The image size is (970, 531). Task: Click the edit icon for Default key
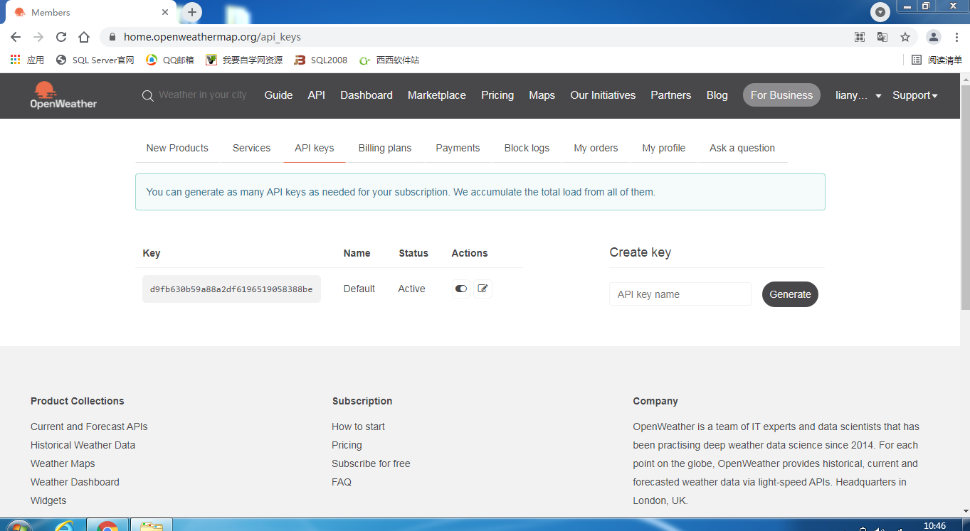(483, 289)
